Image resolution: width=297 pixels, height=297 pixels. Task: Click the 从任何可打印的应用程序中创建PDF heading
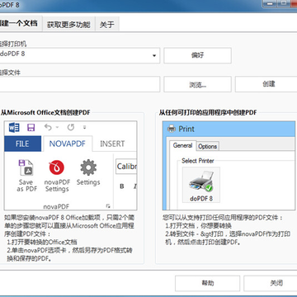208,112
